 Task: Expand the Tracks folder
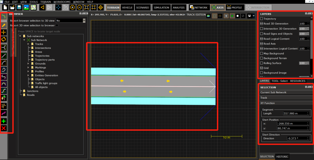28,44
